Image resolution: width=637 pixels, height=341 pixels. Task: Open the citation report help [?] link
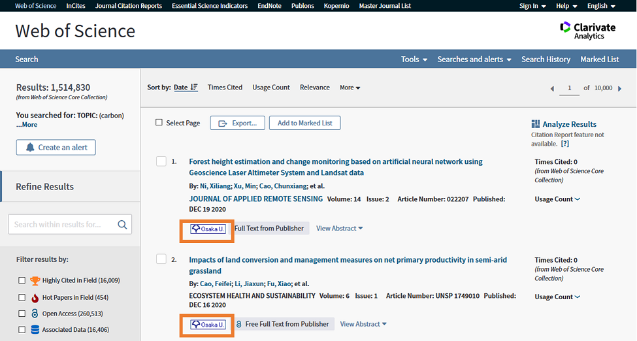click(x=564, y=144)
